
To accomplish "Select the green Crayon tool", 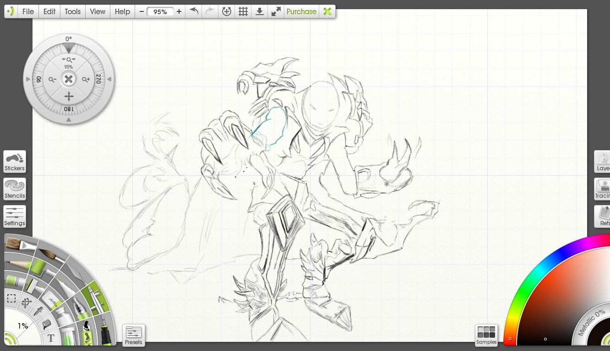I will pyautogui.click(x=15, y=281).
